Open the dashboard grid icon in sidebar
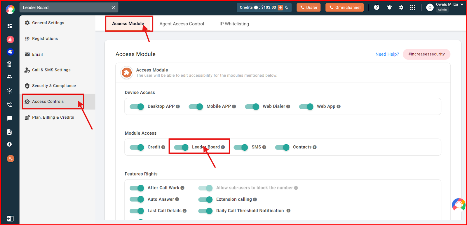The width and height of the screenshot is (467, 225). pyautogui.click(x=10, y=26)
